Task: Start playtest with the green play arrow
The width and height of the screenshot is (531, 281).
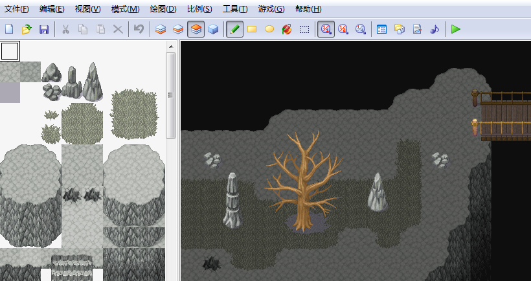Action: point(455,29)
